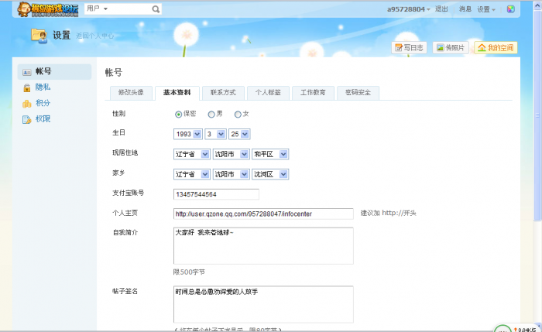Click the colorful style switcher icon
The image size is (542, 332).
coord(510,9)
